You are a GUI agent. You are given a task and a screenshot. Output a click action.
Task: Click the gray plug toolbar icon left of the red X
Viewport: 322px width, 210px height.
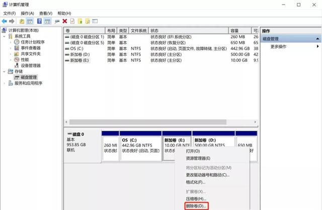point(57,21)
